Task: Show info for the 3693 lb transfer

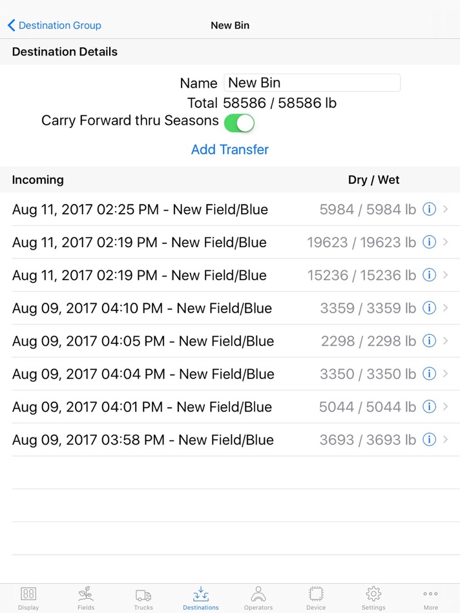Action: pos(428,439)
